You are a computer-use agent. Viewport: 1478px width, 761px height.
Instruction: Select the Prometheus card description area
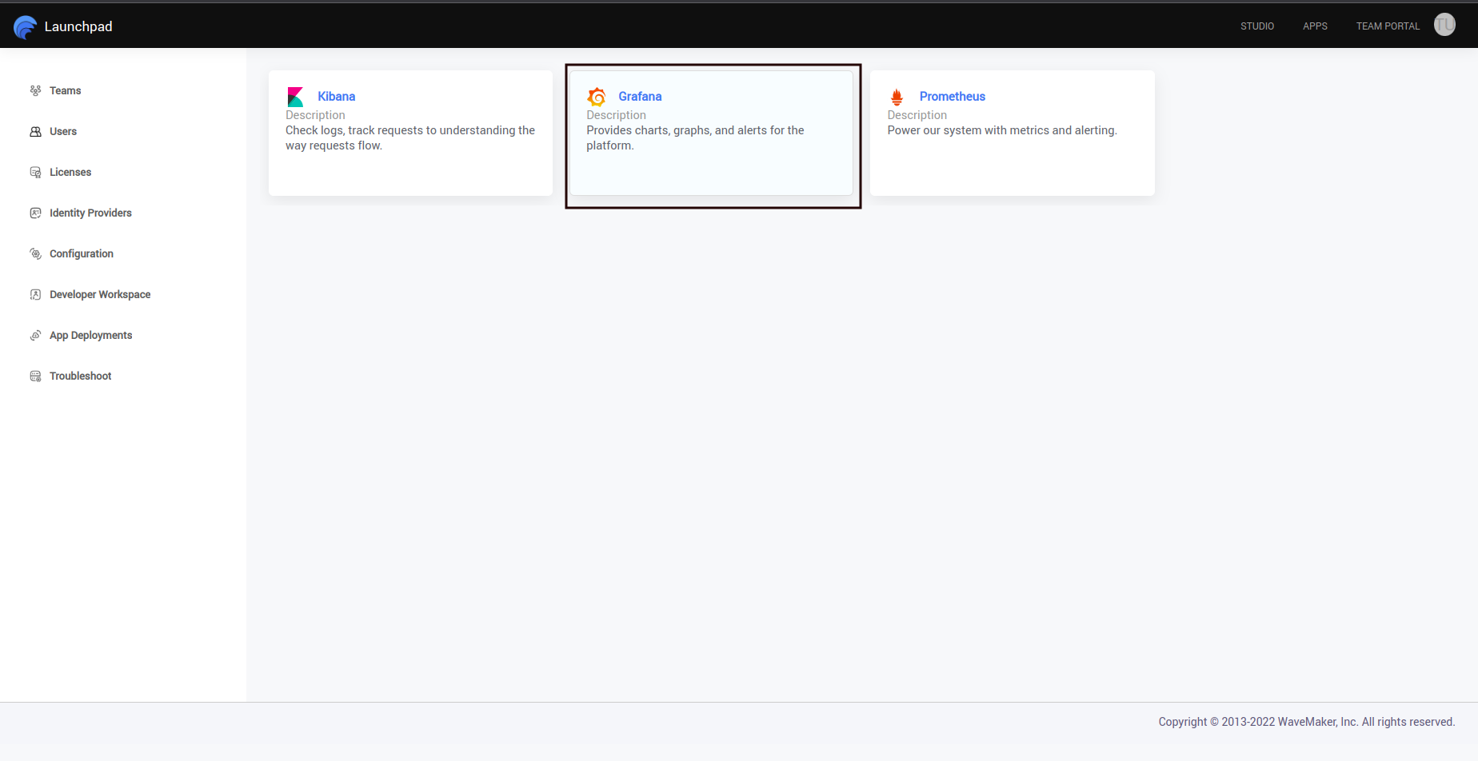point(1001,130)
